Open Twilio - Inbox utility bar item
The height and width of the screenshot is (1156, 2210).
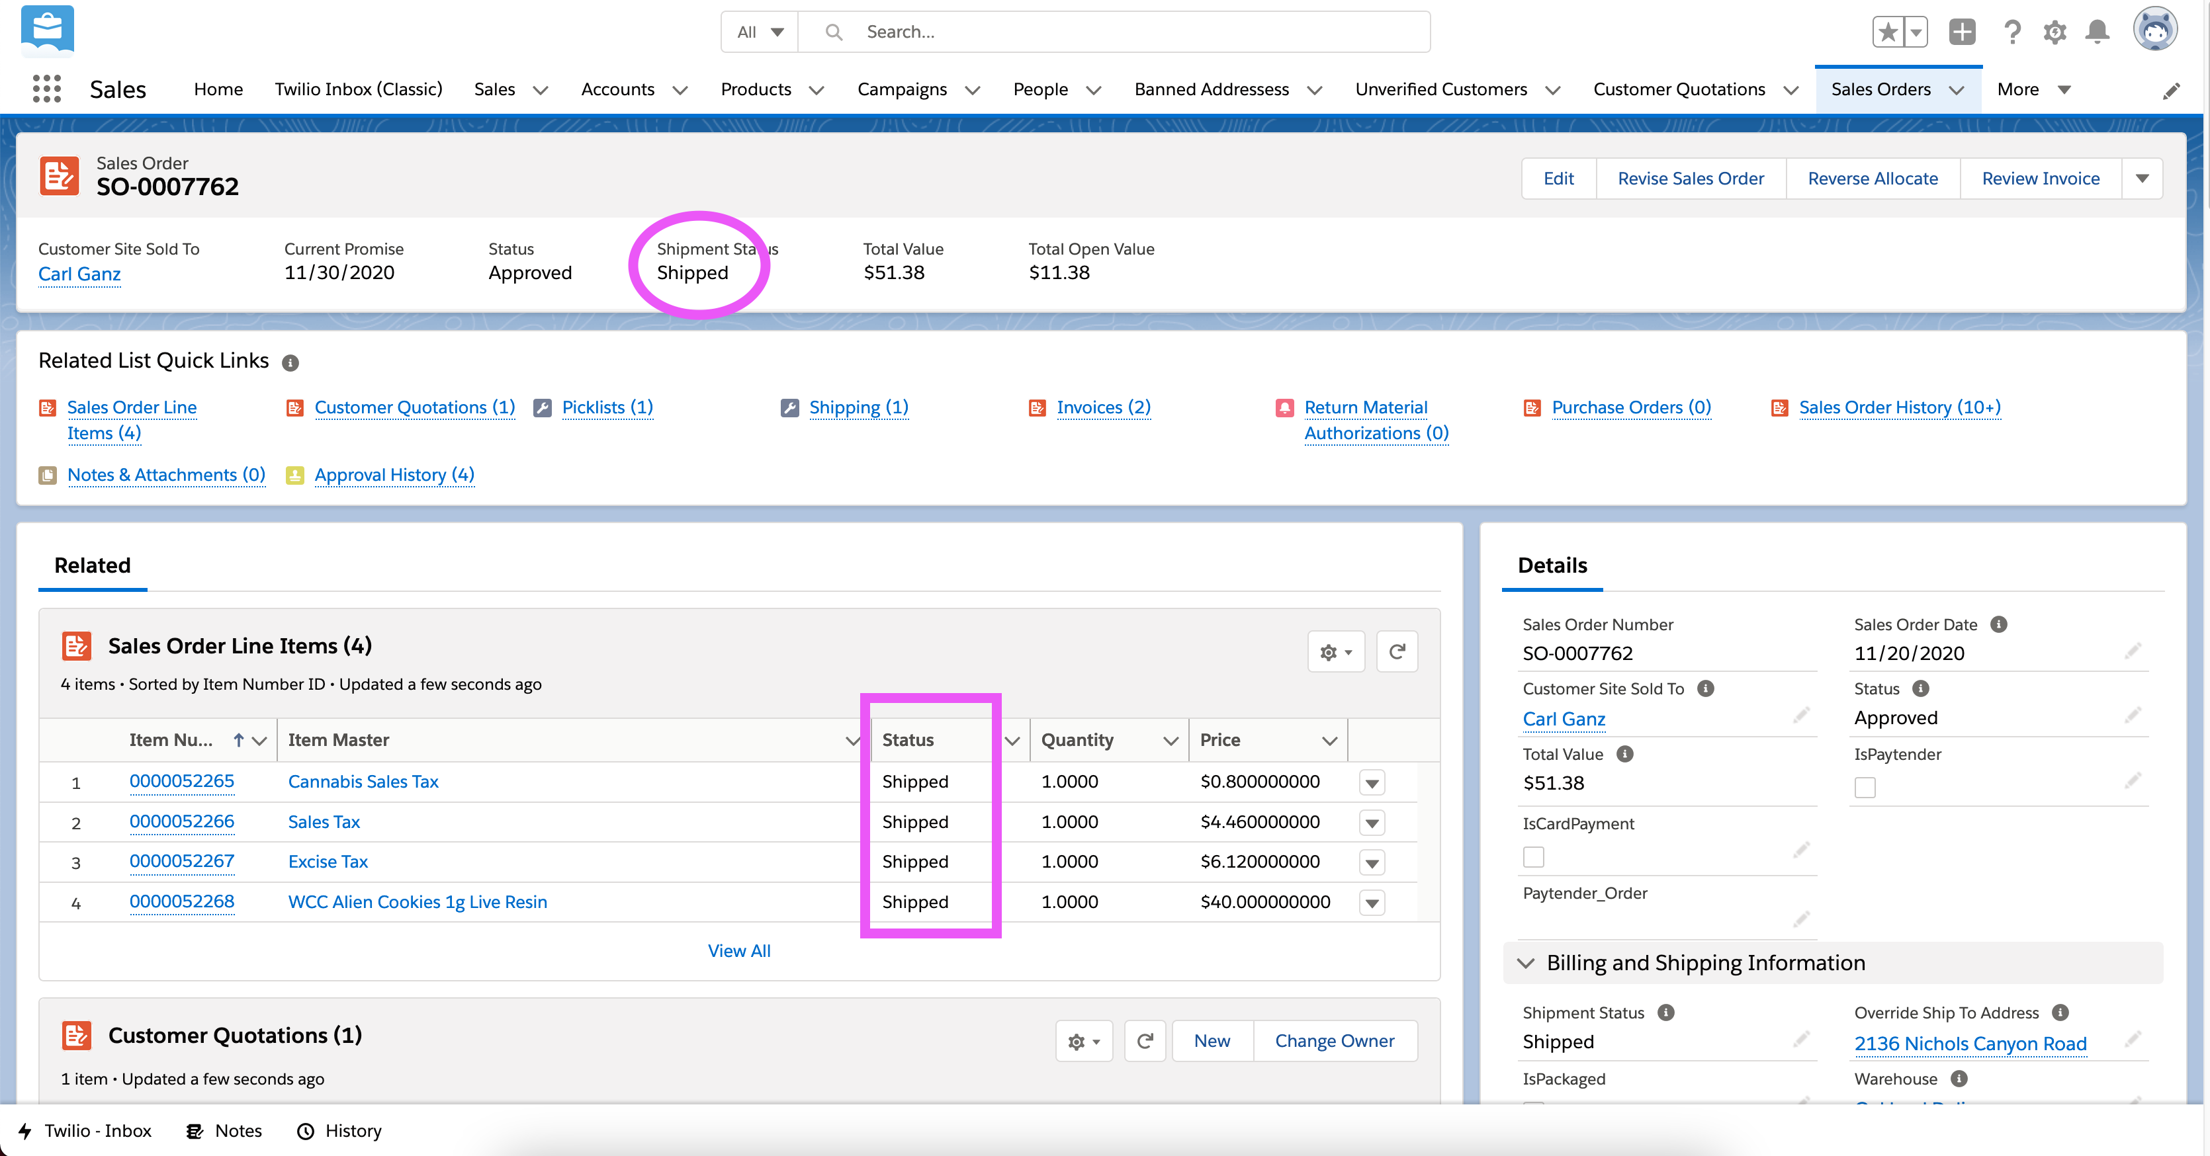coord(85,1131)
